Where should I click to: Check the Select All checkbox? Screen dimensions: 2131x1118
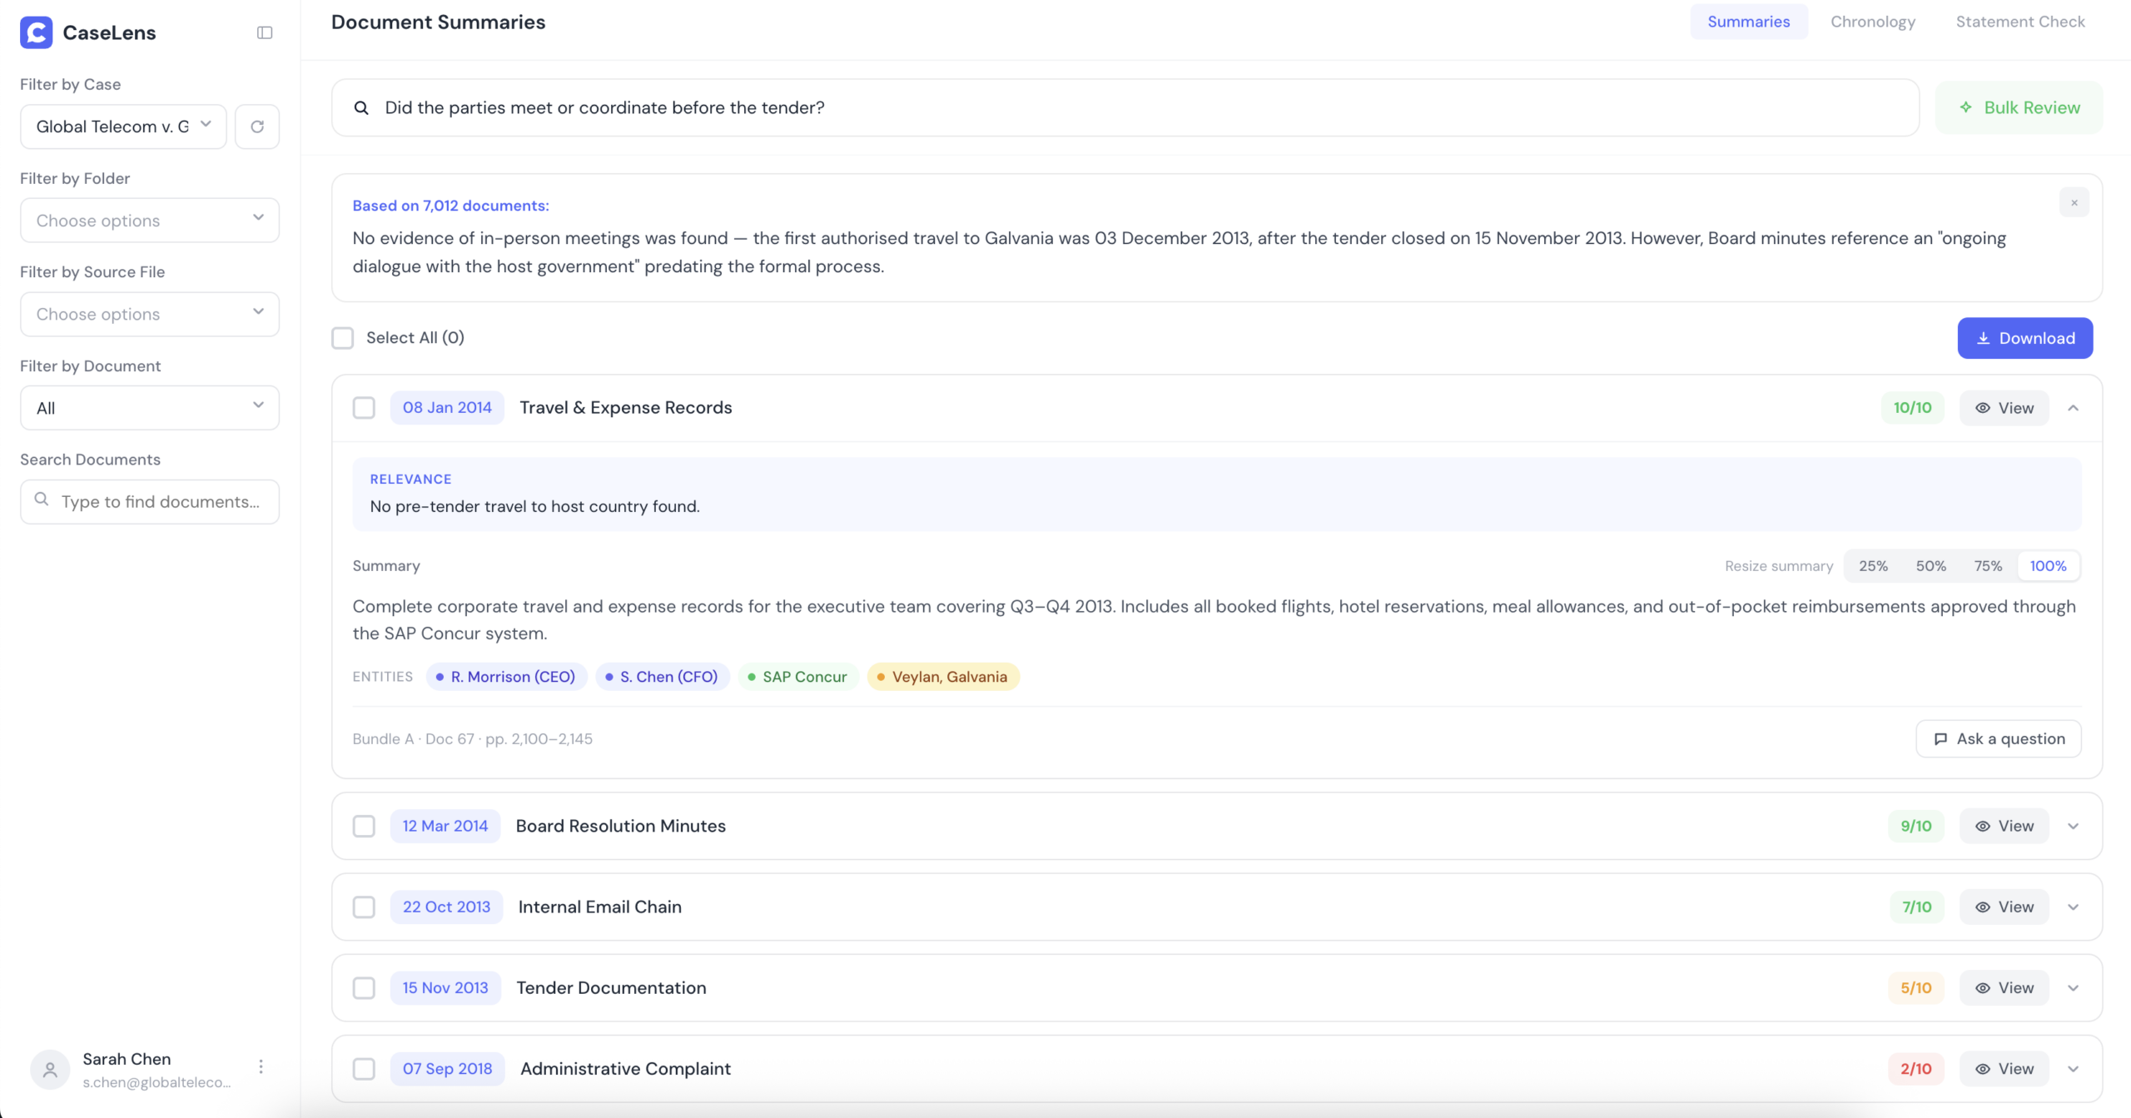[x=343, y=338]
